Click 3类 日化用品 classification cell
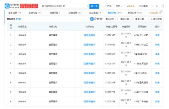Image resolution: width=169 pixels, height=109 pixels. coord(140,73)
